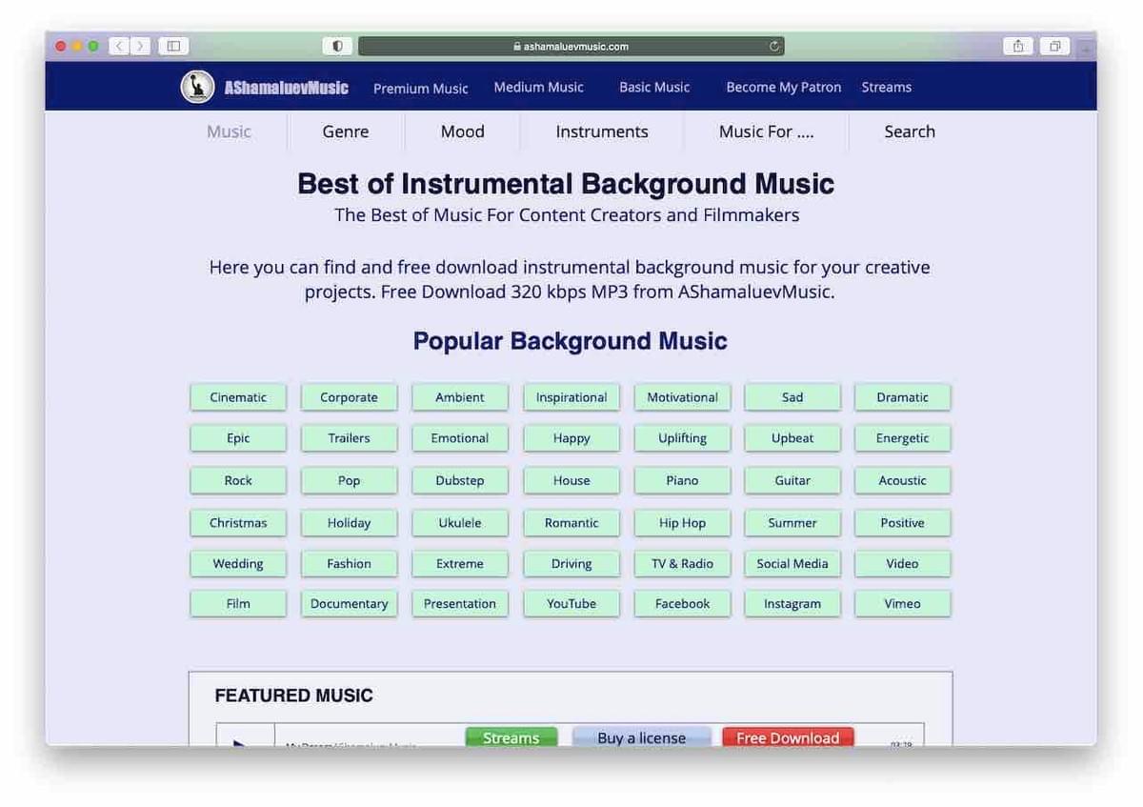This screenshot has width=1143, height=807.
Task: Click the AShamaluevMusic logo icon
Action: click(197, 87)
